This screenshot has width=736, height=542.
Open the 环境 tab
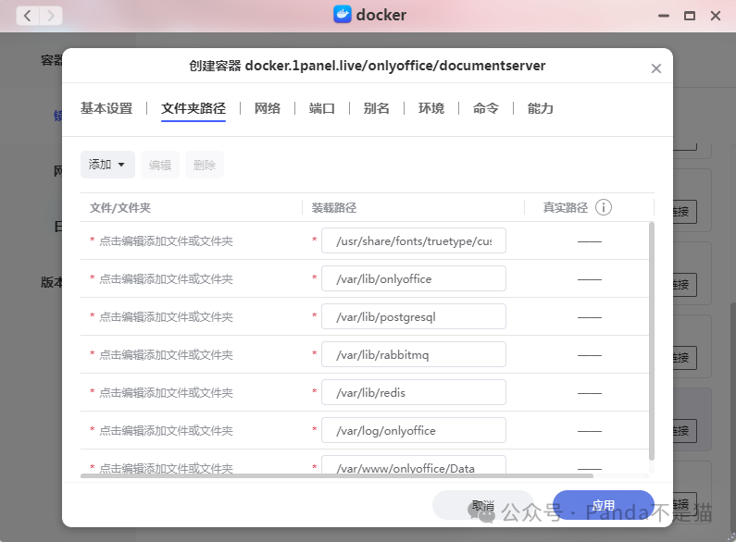(431, 108)
